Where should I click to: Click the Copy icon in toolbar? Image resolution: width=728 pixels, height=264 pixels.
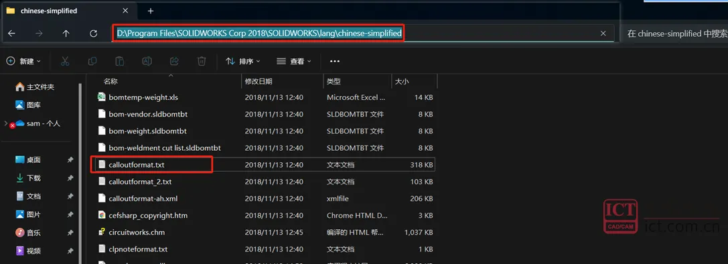(92, 61)
